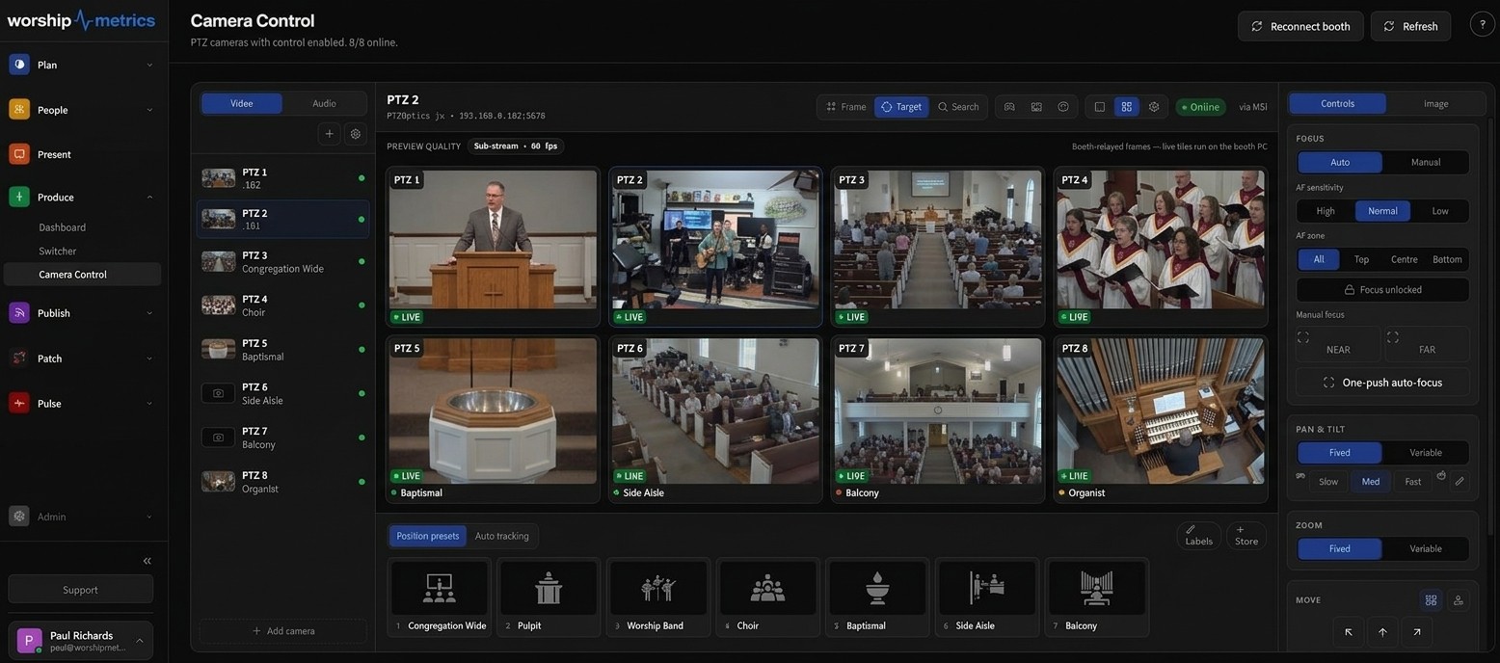Select the grid layout view icon

click(x=1126, y=107)
